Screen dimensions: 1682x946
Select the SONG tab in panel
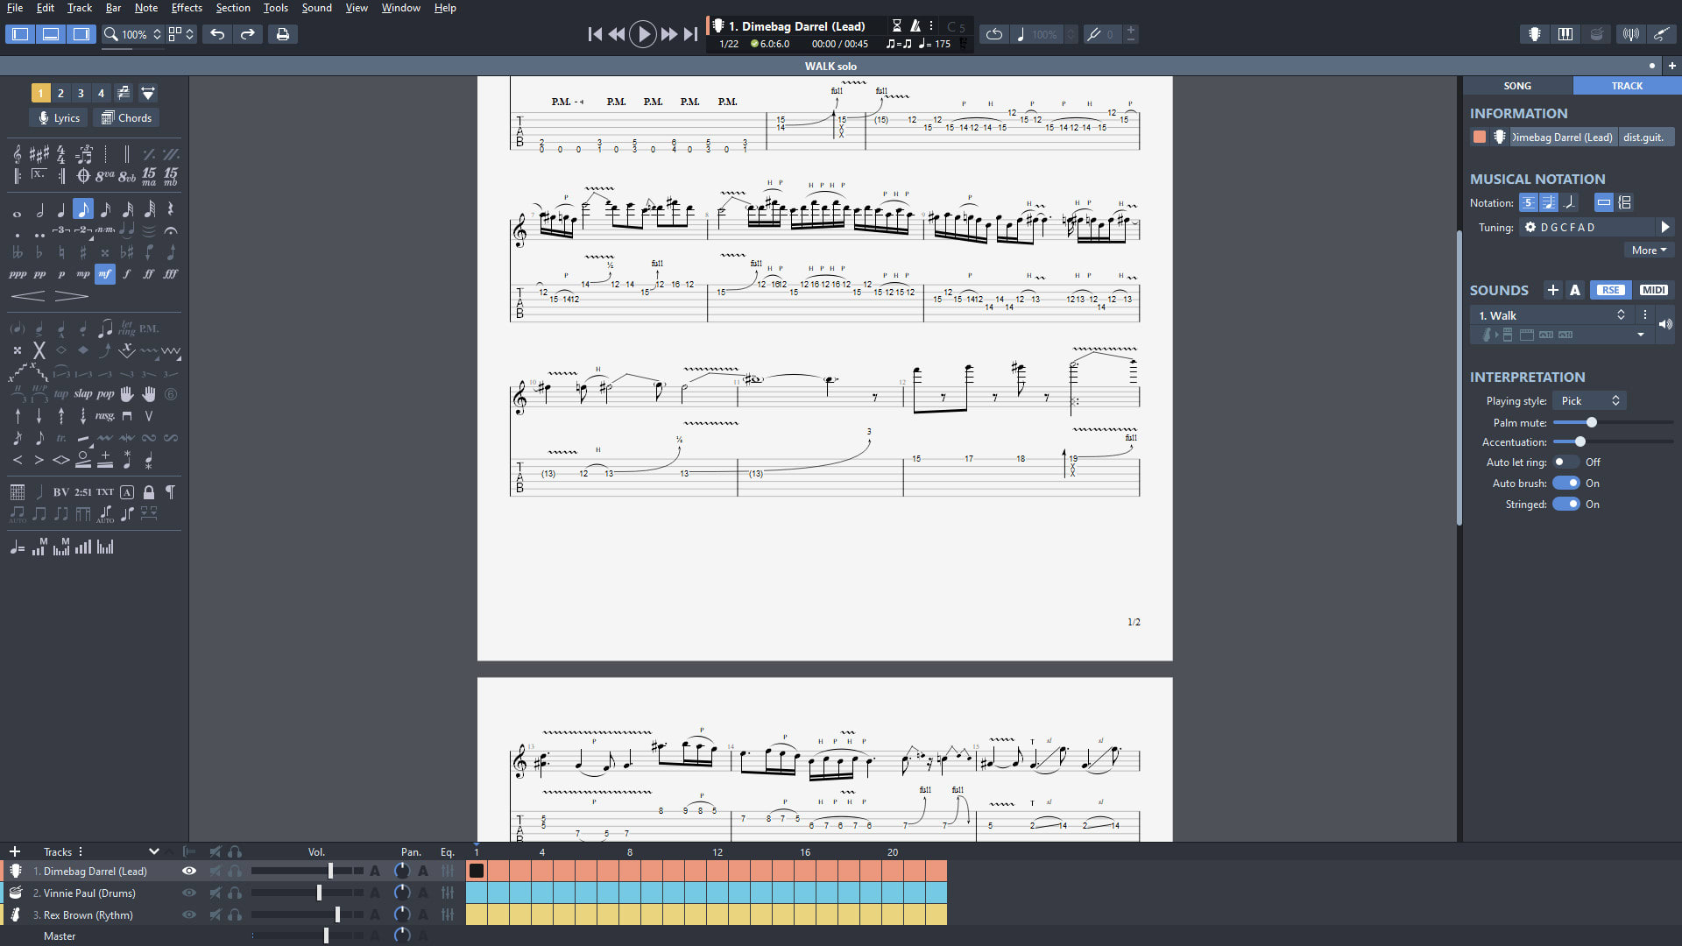(1516, 86)
